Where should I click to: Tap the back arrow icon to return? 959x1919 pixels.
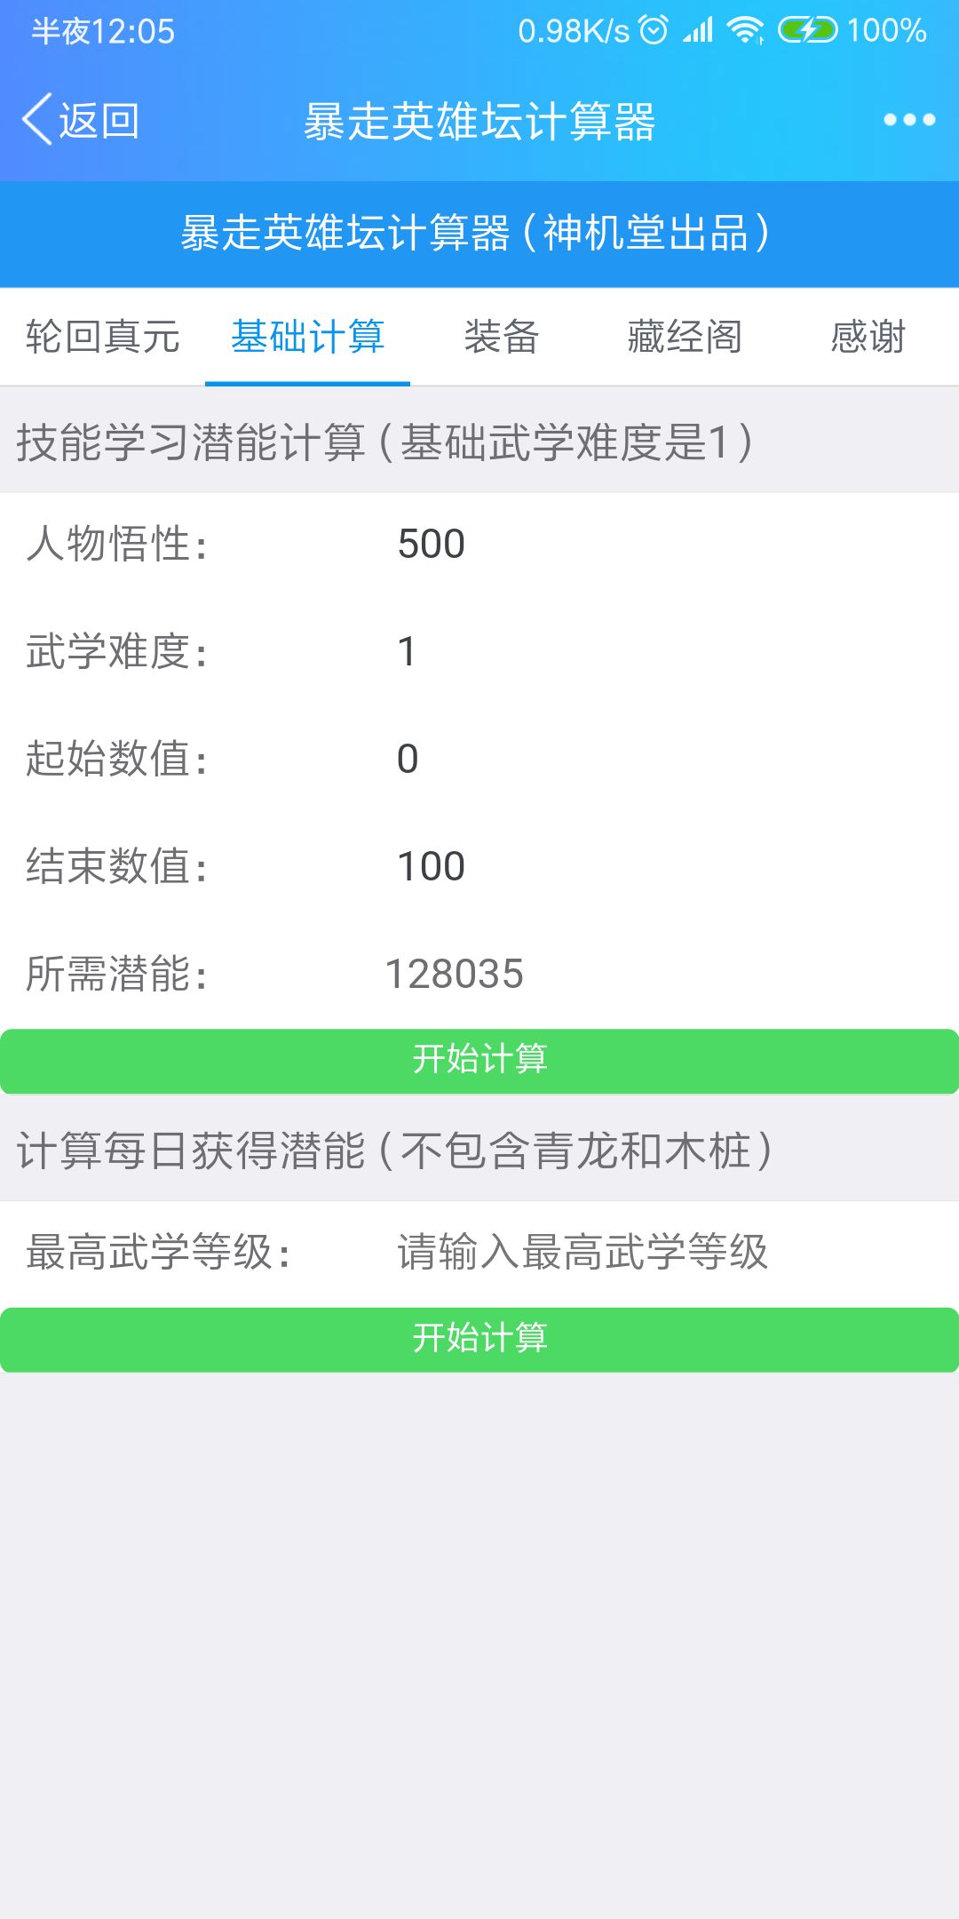tap(37, 120)
